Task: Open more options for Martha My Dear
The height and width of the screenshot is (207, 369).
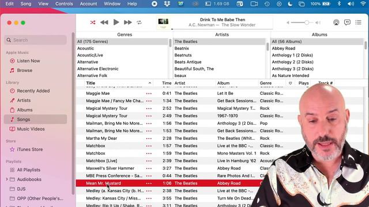Action: 149,139
